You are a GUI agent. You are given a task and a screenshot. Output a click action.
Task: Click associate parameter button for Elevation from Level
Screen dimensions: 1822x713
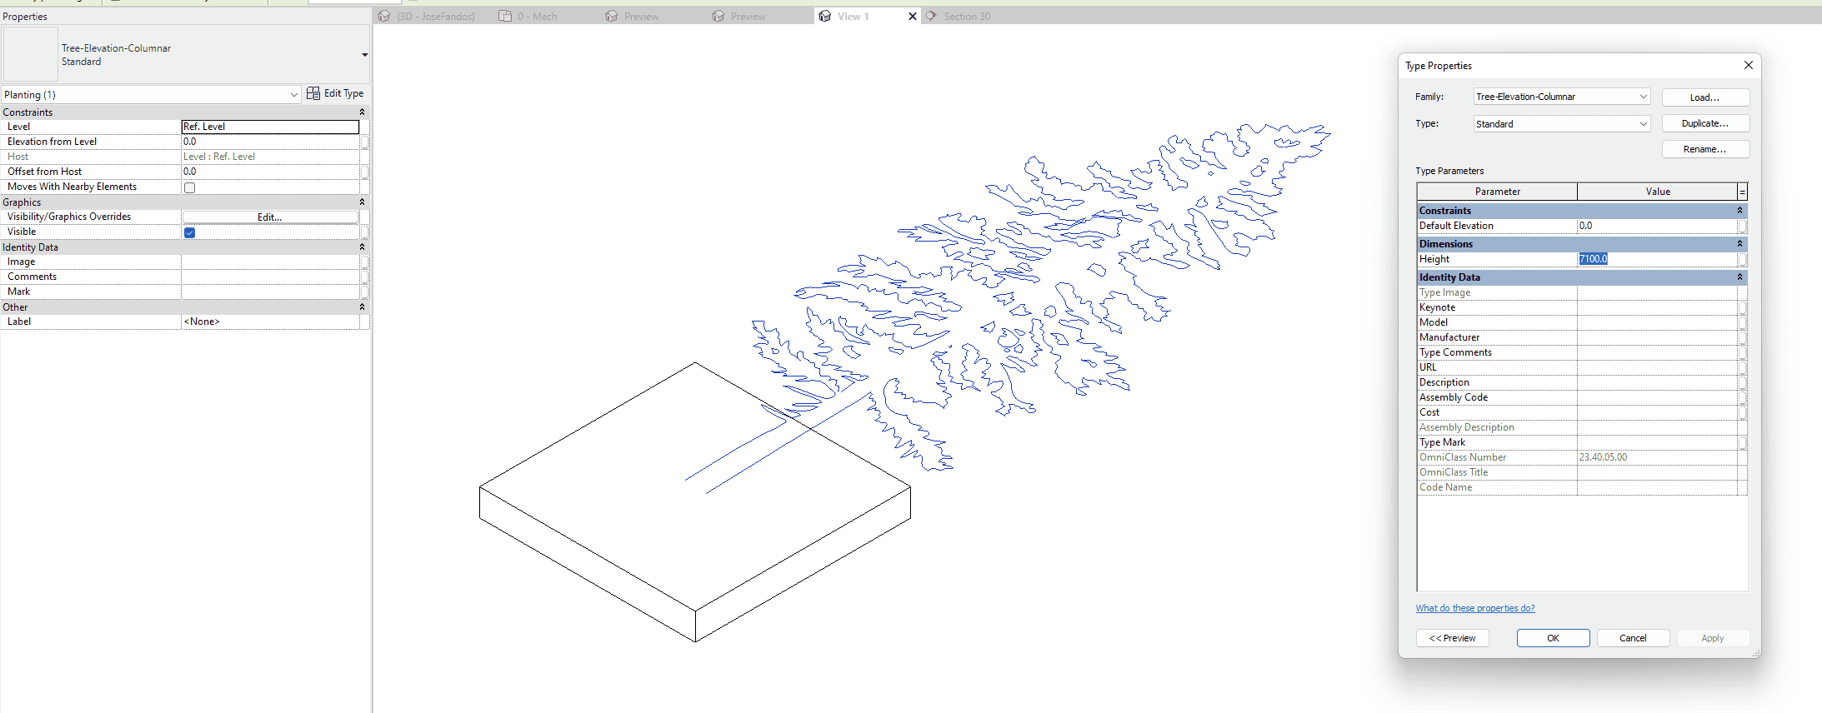pos(364,142)
